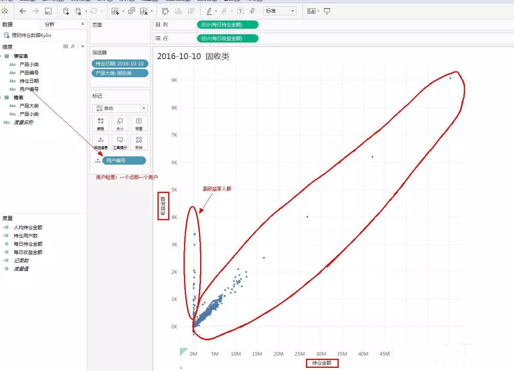Open the 大小 size marks button

[120, 123]
